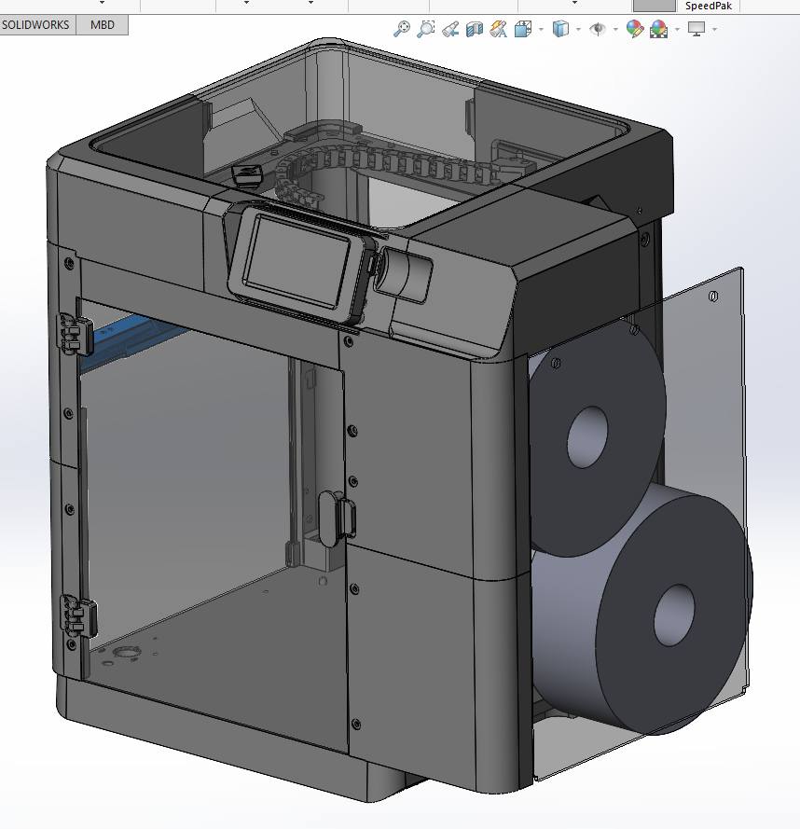800x829 pixels.
Task: Select the printer touchscreen display in model
Action: (x=296, y=263)
